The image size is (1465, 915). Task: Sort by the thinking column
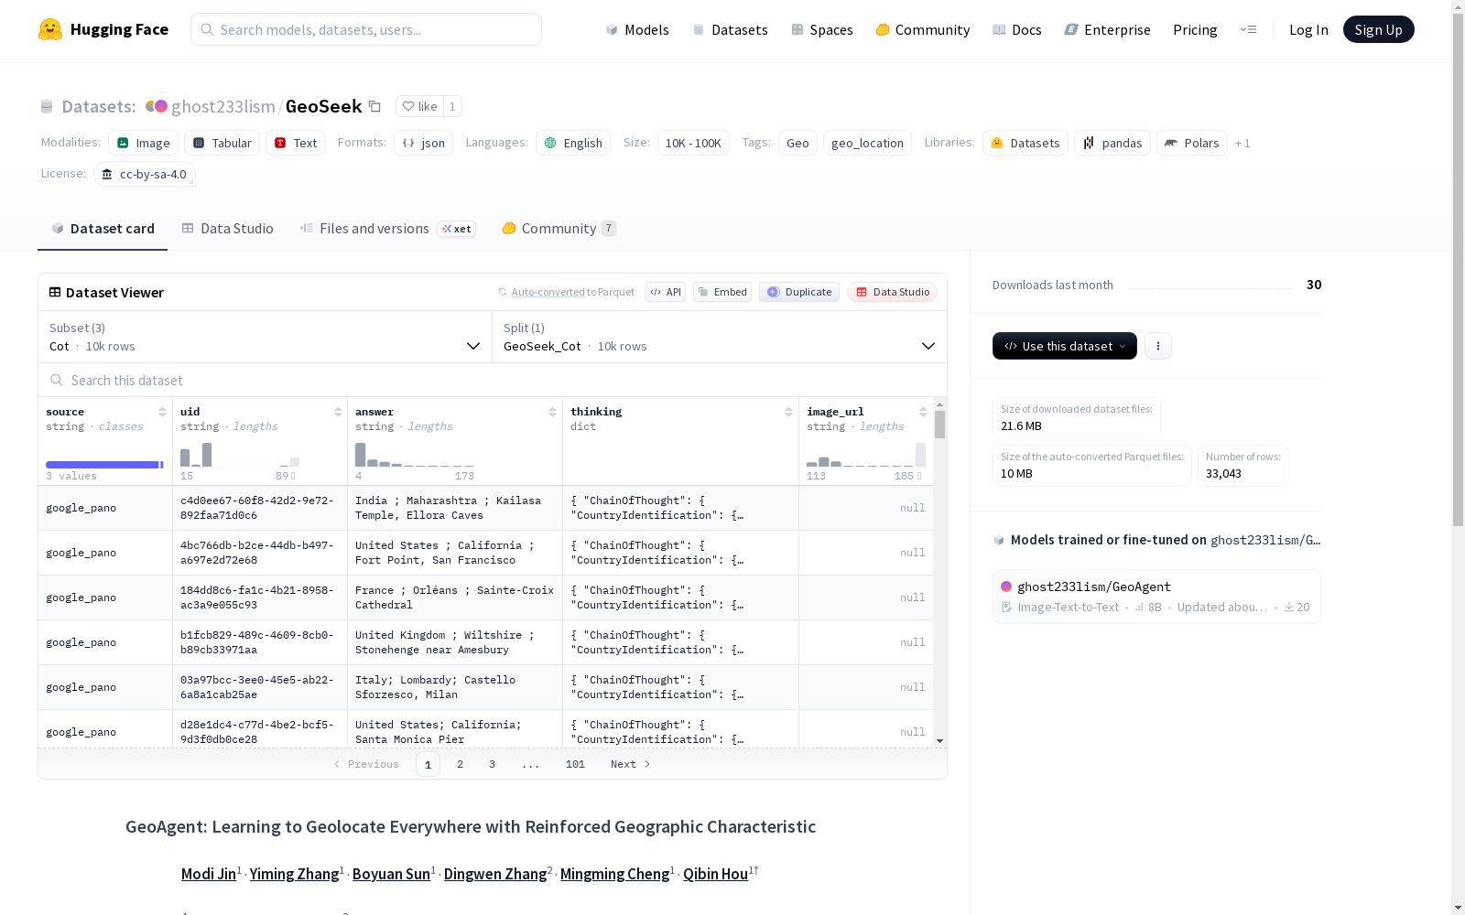[788, 412]
